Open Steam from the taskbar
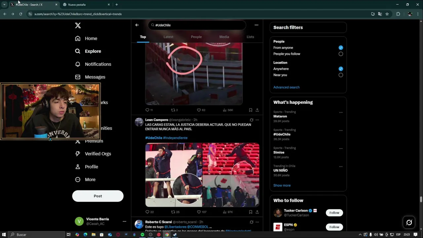This screenshot has width=423, height=238. [x=175, y=235]
